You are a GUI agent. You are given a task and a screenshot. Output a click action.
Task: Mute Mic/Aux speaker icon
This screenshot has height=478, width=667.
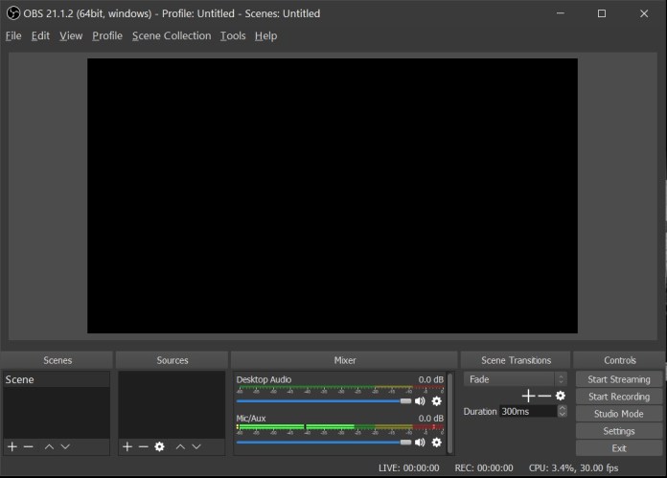point(420,442)
